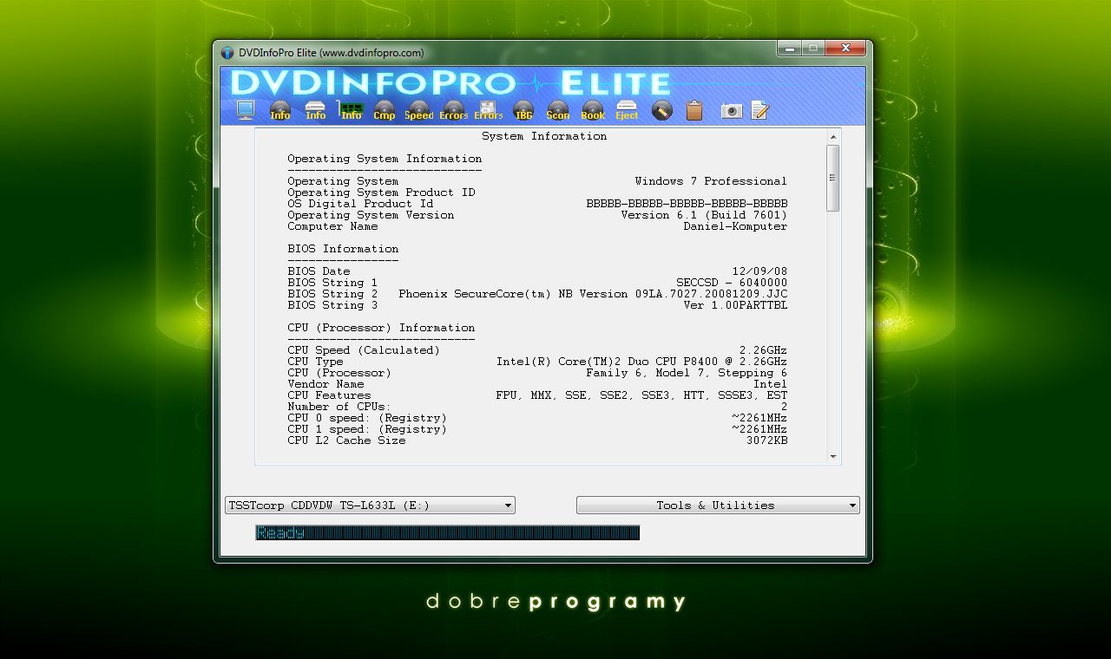Image resolution: width=1111 pixels, height=659 pixels.
Task: Minimize the DVDInfoPro window
Action: 789,49
